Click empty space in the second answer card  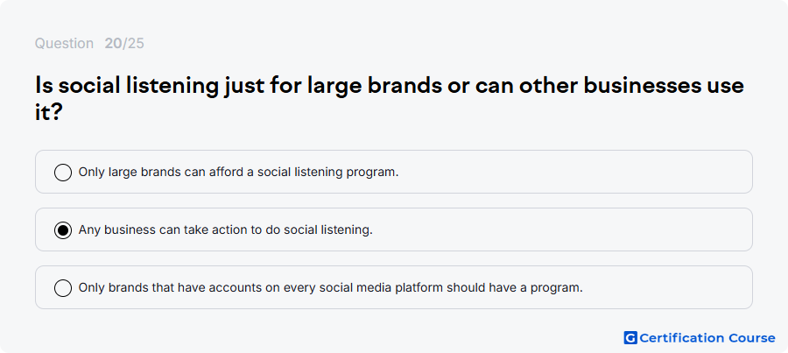tap(563, 229)
